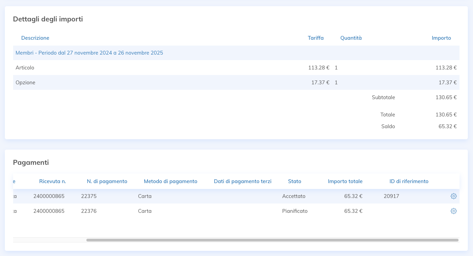Click the Ricevuta n. column header
473x256 pixels.
53,181
